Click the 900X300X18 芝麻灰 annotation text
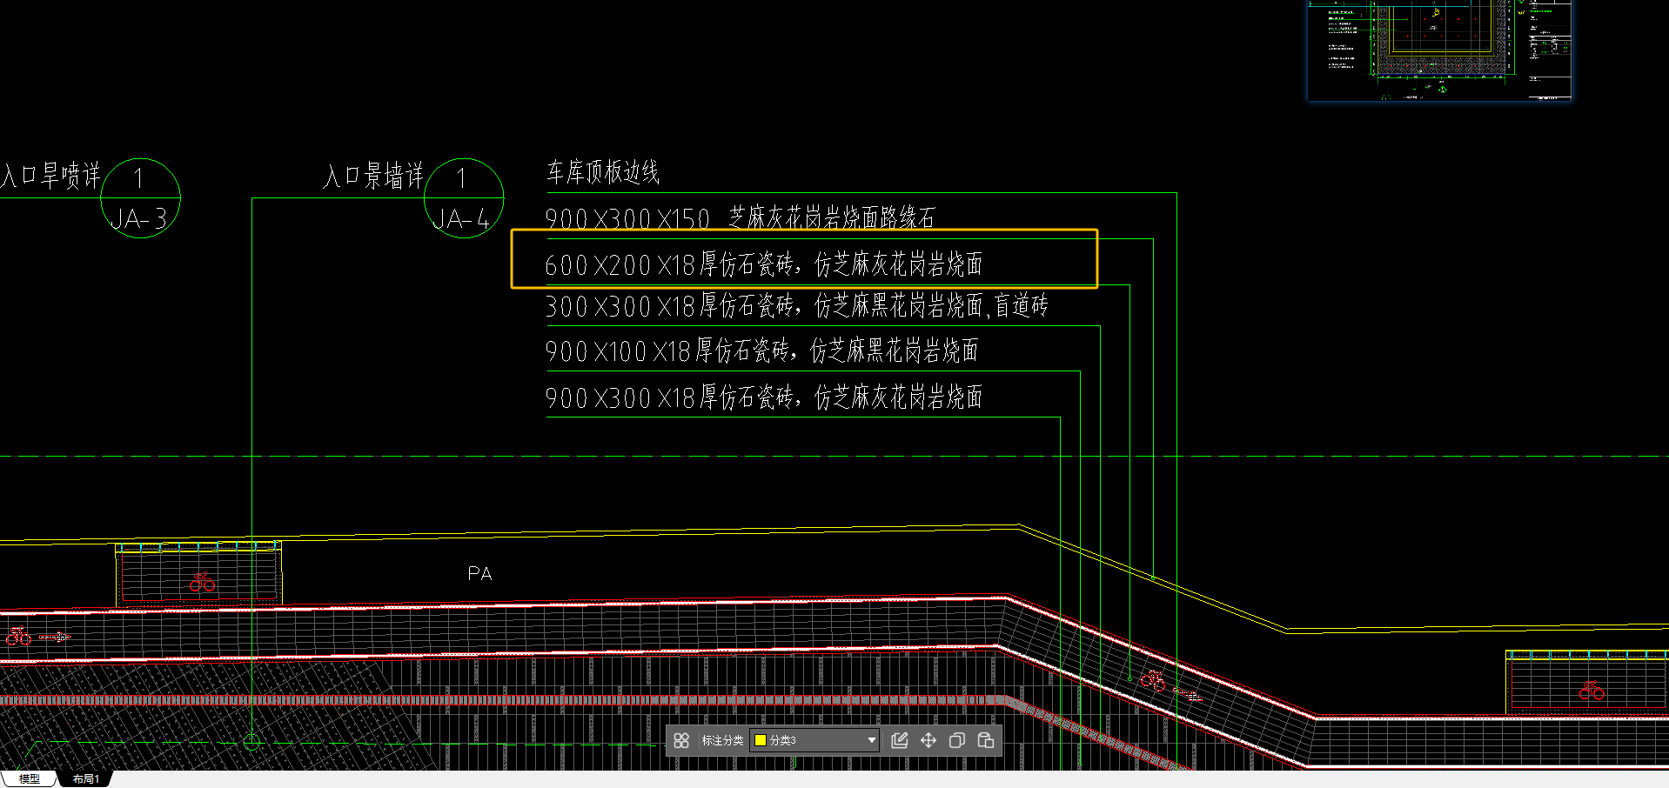Screen dimensions: 1669x788 coord(763,397)
